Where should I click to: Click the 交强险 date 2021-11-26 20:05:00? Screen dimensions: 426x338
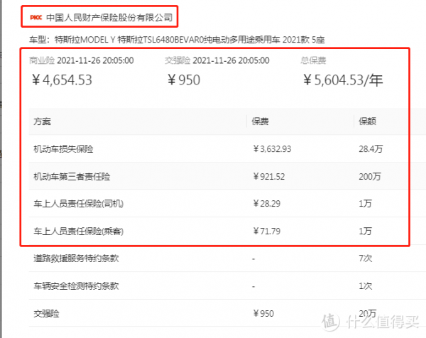(231, 60)
